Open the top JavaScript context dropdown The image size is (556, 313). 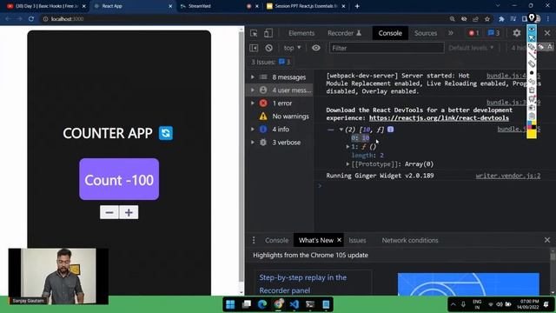pyautogui.click(x=292, y=48)
